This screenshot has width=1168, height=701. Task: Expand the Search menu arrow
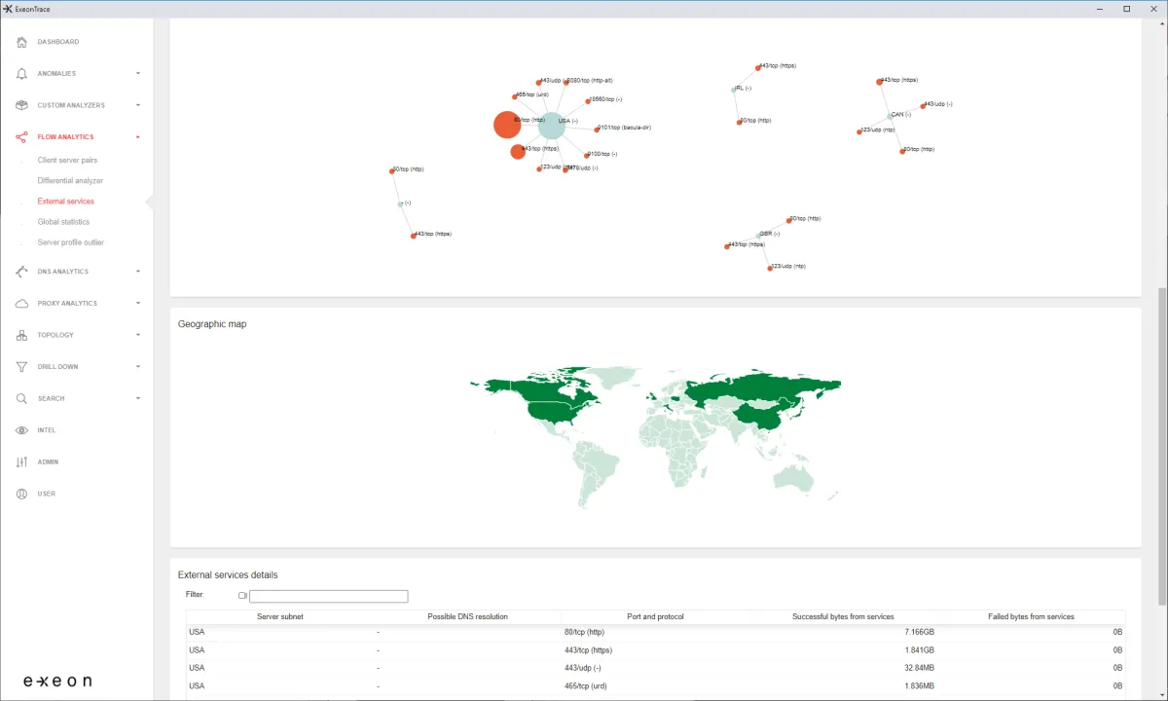pos(138,398)
